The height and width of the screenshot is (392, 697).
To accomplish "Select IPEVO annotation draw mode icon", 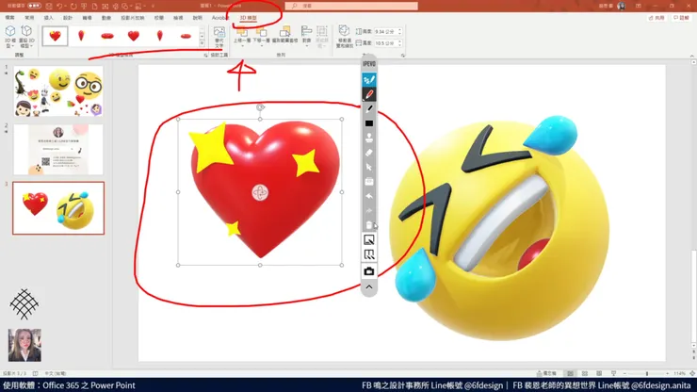I will click(369, 80).
